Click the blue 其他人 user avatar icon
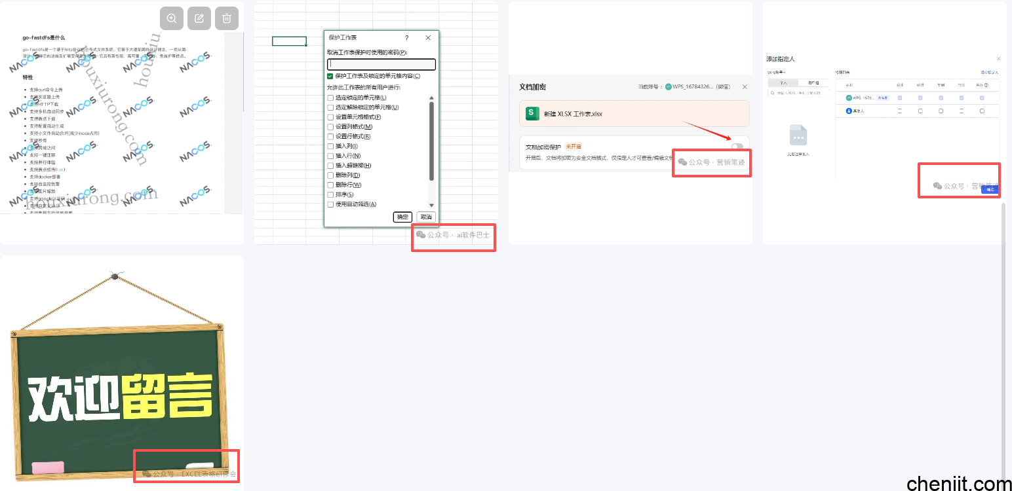1012x491 pixels. [849, 111]
